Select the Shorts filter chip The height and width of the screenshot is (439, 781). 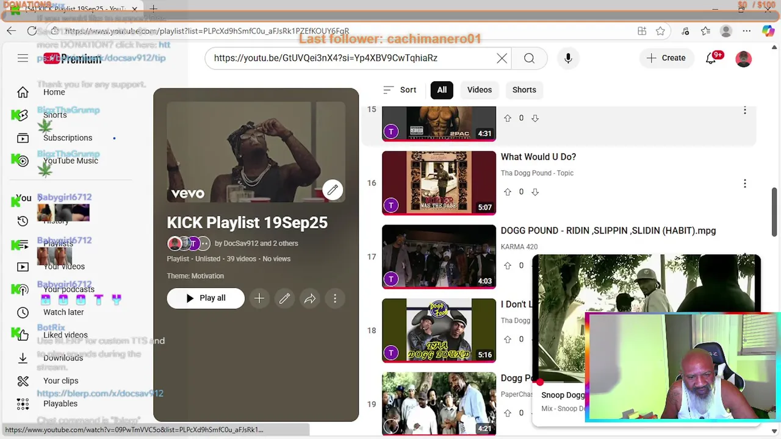pyautogui.click(x=524, y=90)
